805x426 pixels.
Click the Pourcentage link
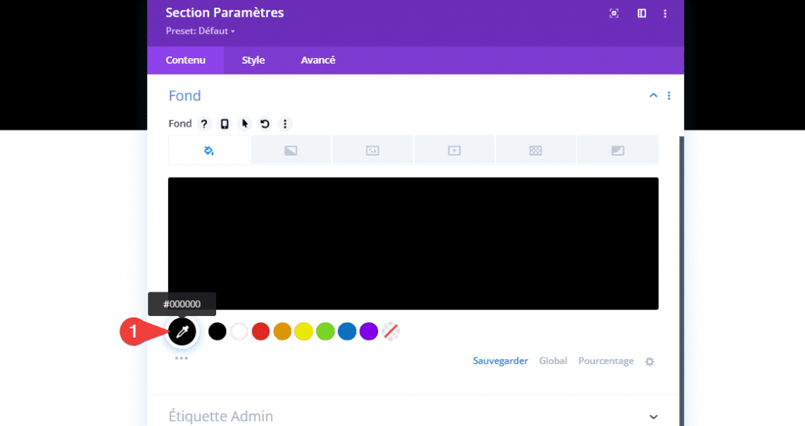pyautogui.click(x=606, y=361)
